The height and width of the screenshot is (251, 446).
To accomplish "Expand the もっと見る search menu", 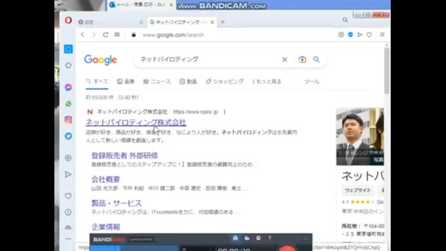I will [267, 82].
